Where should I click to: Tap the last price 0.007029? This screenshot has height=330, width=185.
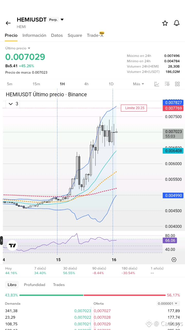(25, 57)
